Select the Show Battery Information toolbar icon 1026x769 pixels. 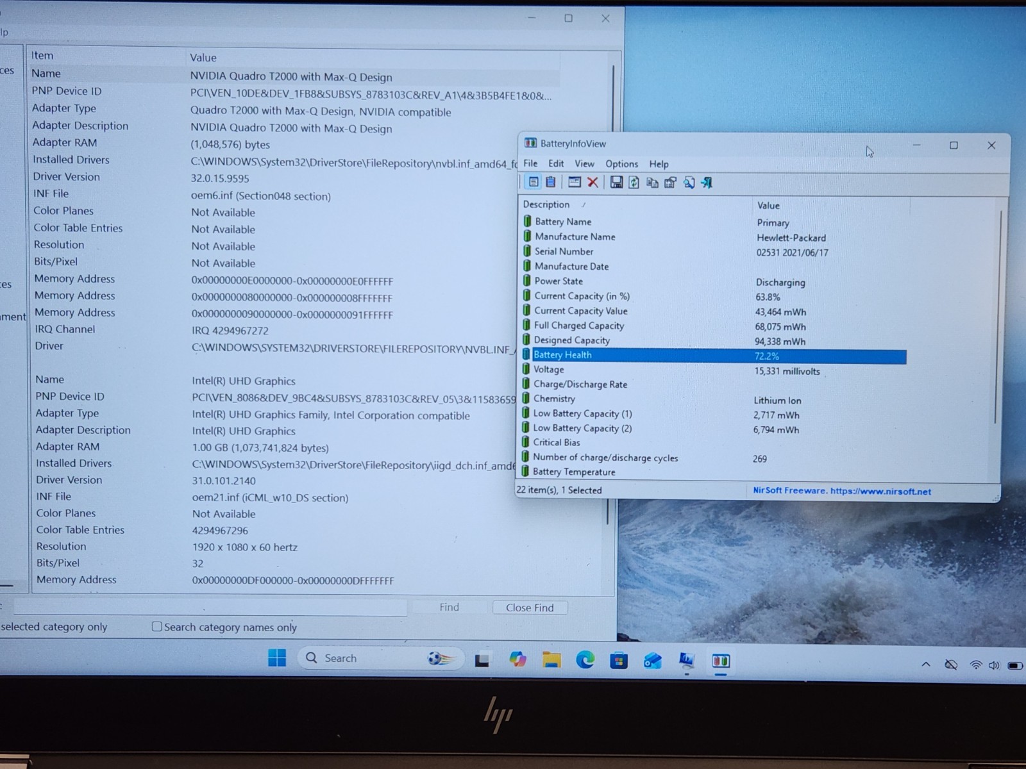click(x=533, y=183)
